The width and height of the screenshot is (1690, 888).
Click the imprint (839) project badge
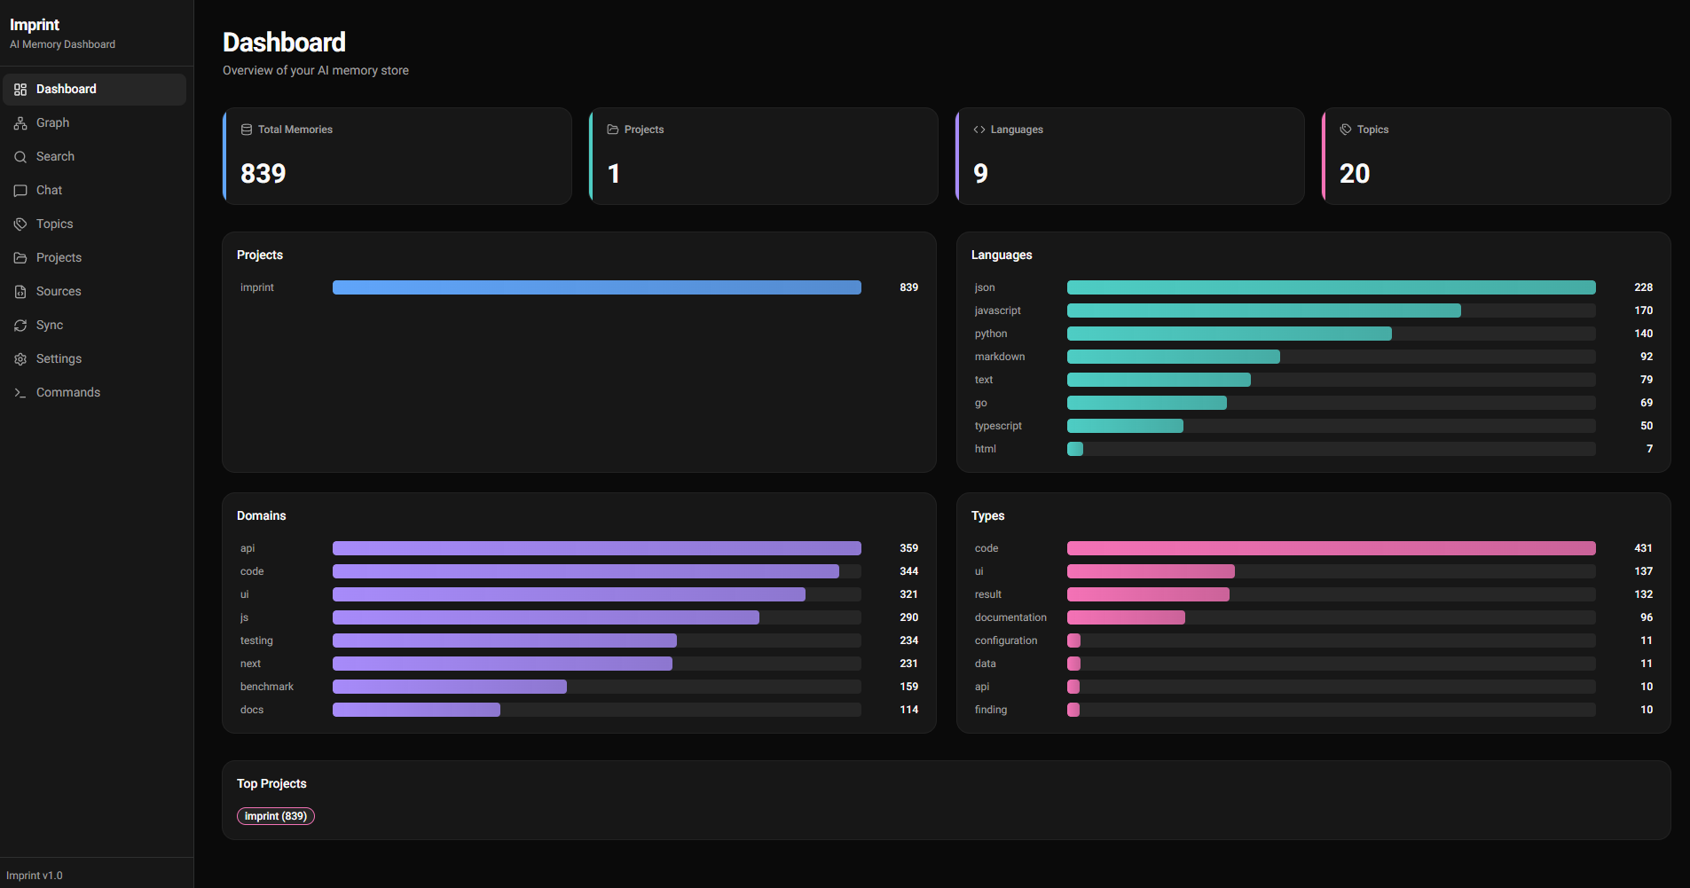click(x=276, y=816)
